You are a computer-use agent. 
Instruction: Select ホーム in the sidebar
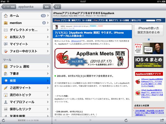[26, 16]
